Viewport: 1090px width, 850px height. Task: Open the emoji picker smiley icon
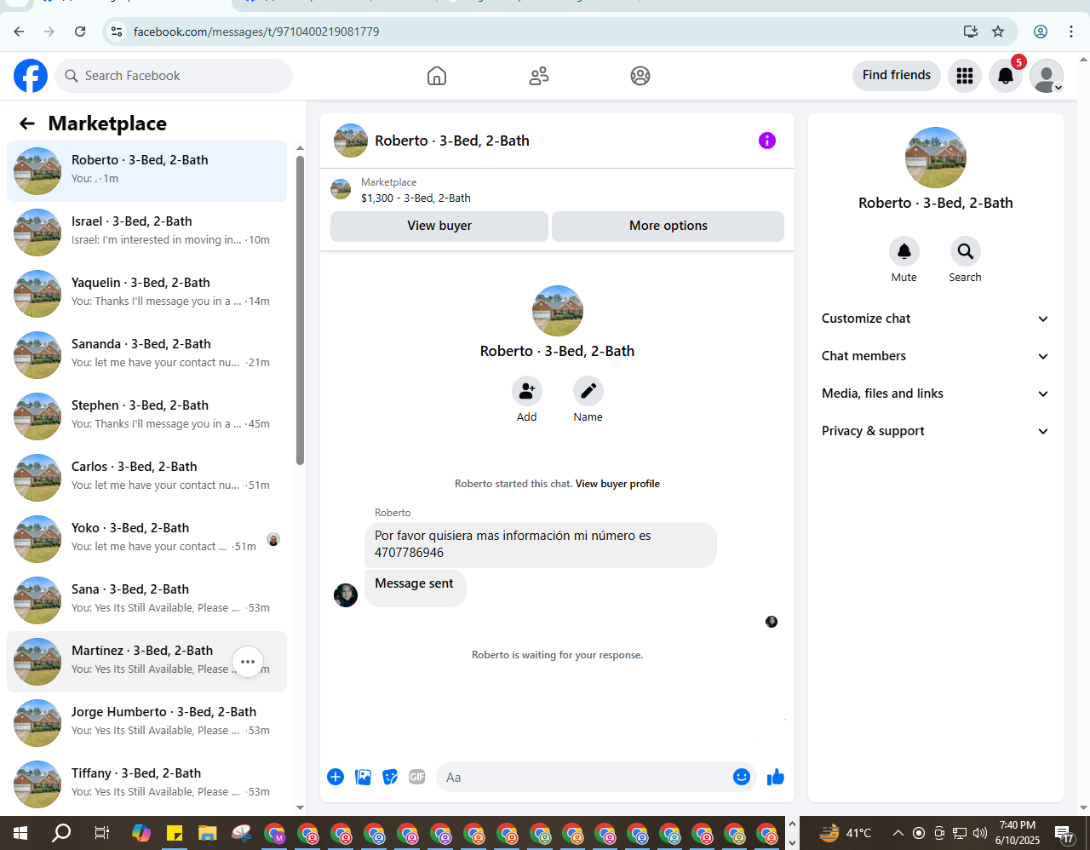click(x=742, y=777)
